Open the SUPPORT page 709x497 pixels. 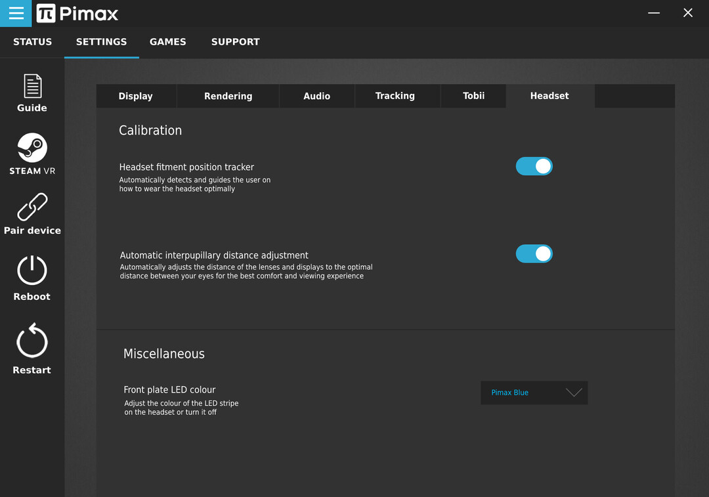[x=235, y=42]
